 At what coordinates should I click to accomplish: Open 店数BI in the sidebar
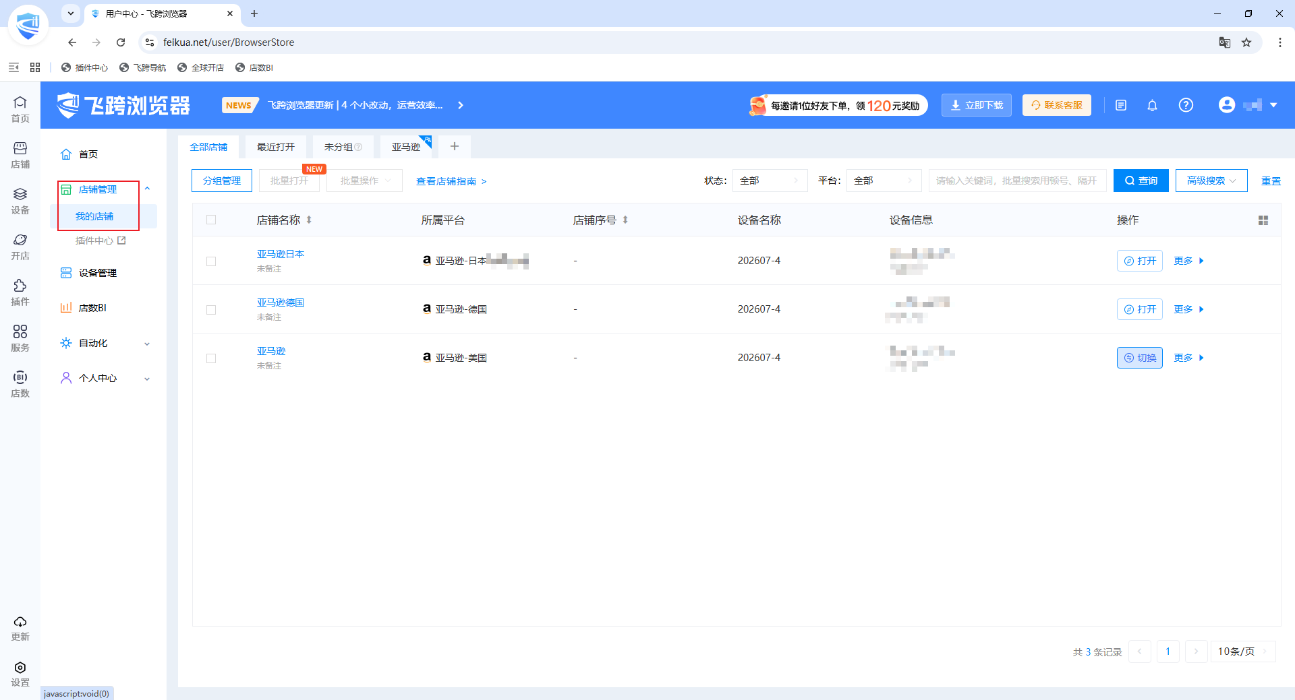(x=92, y=308)
